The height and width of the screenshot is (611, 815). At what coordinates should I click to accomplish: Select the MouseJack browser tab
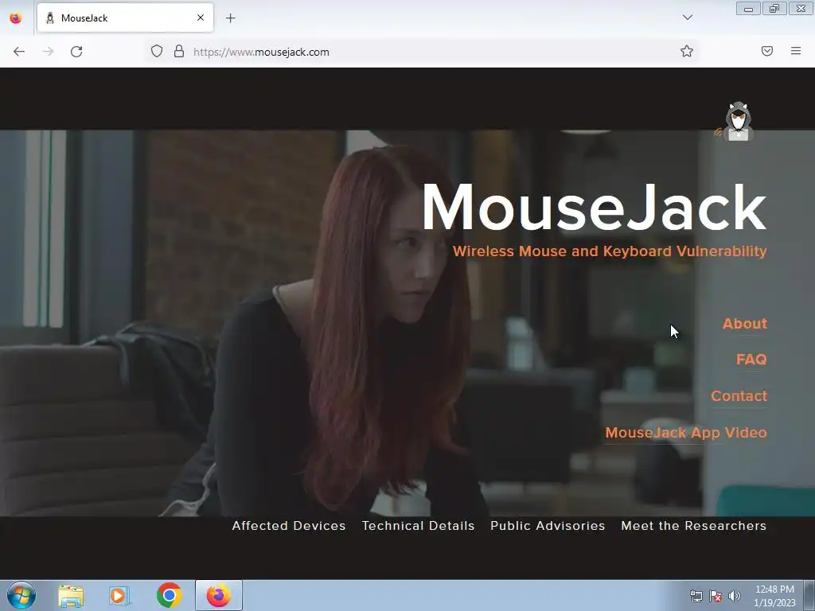125,18
